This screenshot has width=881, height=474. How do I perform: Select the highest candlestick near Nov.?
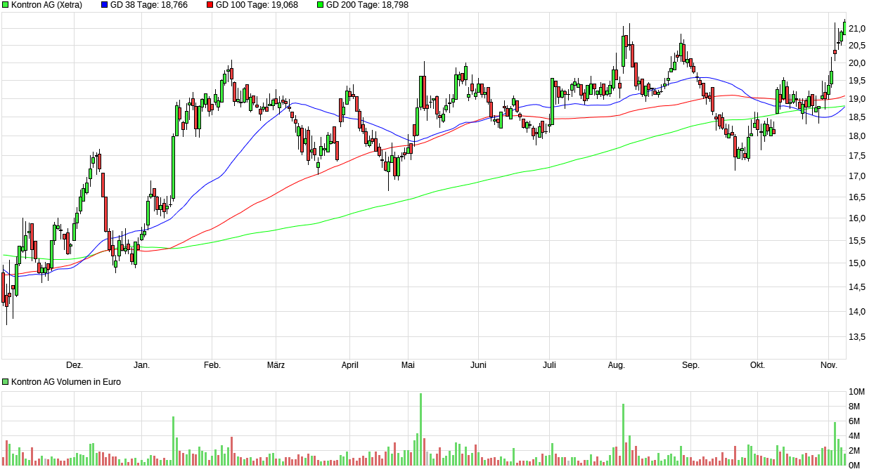click(843, 28)
